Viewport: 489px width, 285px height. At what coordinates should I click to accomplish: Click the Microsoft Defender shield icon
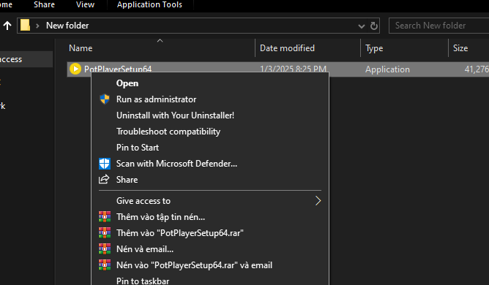[x=105, y=164]
